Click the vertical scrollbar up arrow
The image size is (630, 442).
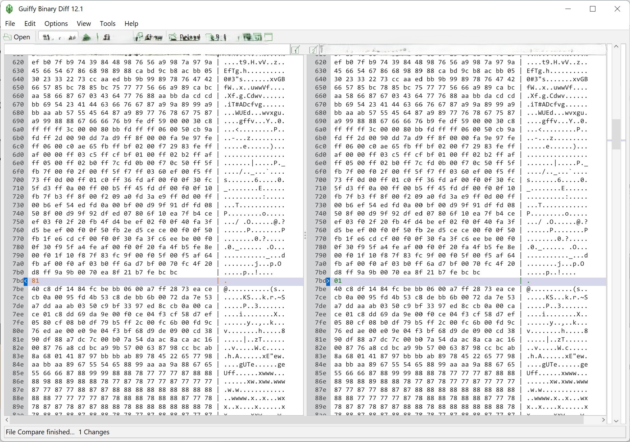(616, 46)
